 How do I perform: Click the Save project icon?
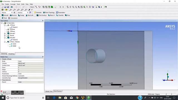[5, 7]
